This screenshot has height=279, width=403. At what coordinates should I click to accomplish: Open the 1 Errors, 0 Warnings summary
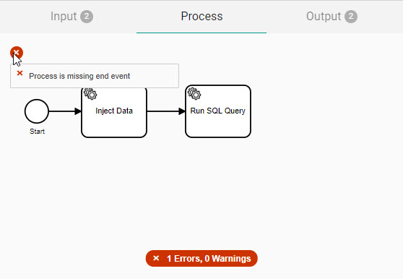pos(201,259)
